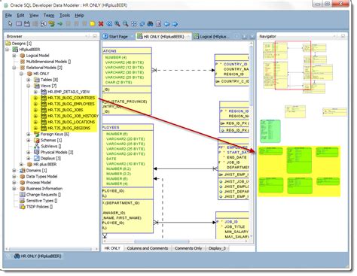
Task: Expand the Schemas [1] node
Action: 29,140
